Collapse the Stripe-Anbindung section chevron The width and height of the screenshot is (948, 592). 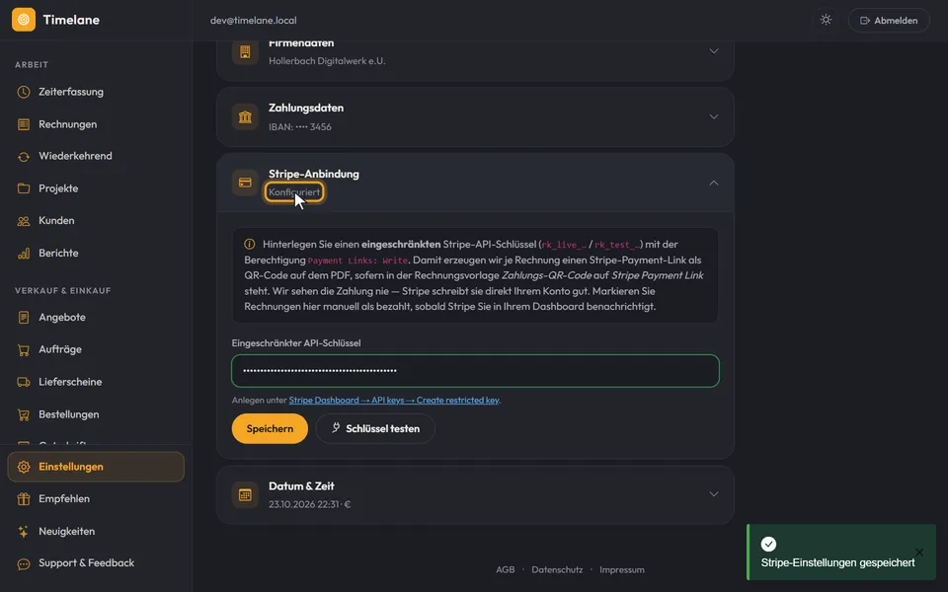(713, 183)
